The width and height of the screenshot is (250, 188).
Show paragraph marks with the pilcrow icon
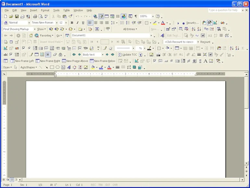click(x=136, y=16)
